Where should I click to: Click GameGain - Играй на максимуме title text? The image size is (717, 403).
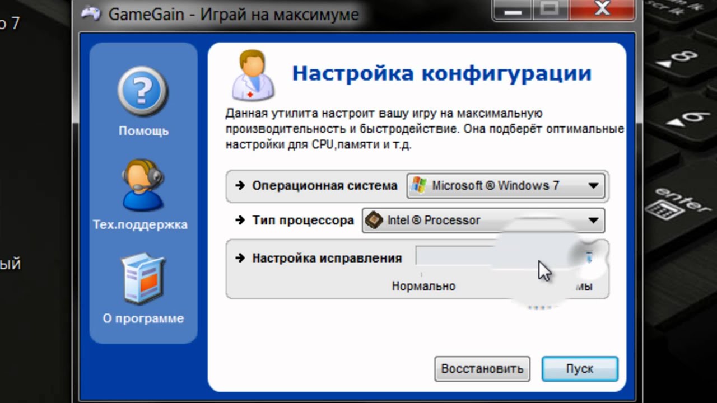pos(233,14)
